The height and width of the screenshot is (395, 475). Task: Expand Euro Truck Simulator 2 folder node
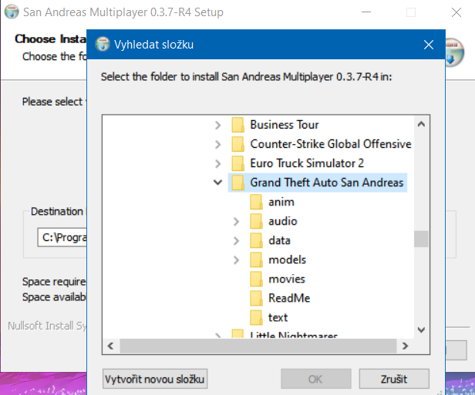pyautogui.click(x=217, y=164)
